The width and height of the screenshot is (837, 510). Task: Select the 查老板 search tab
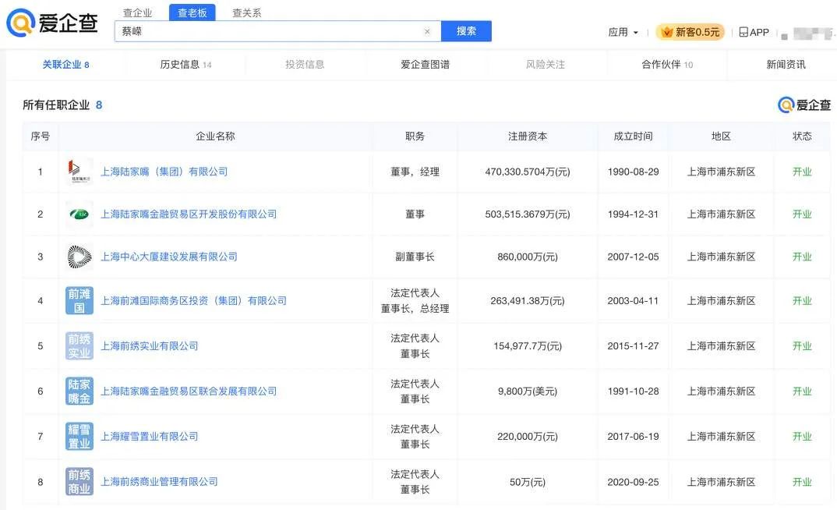coord(192,12)
